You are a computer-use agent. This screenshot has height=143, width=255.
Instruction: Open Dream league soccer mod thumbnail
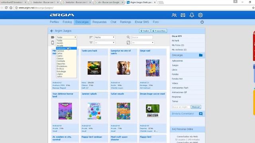pos(153,111)
